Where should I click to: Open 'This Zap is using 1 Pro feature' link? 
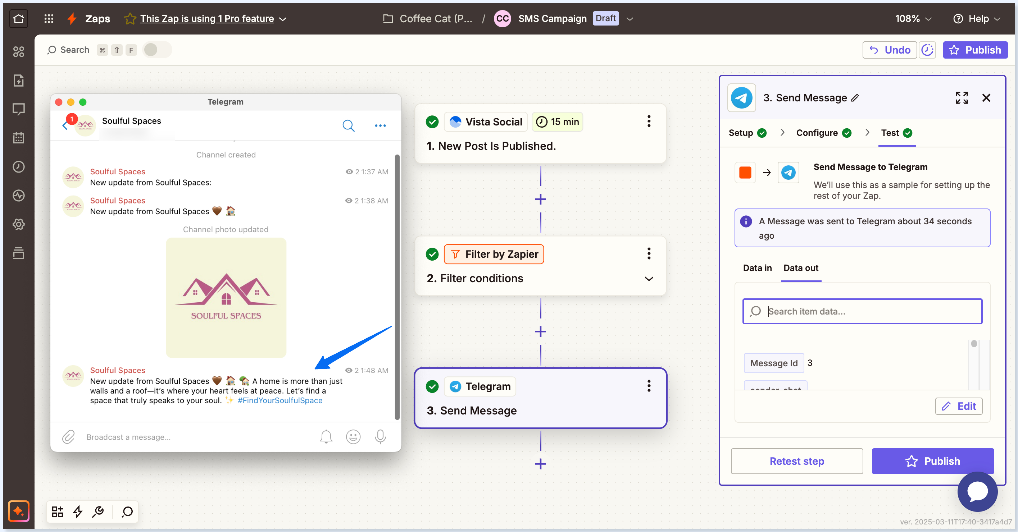(x=207, y=19)
